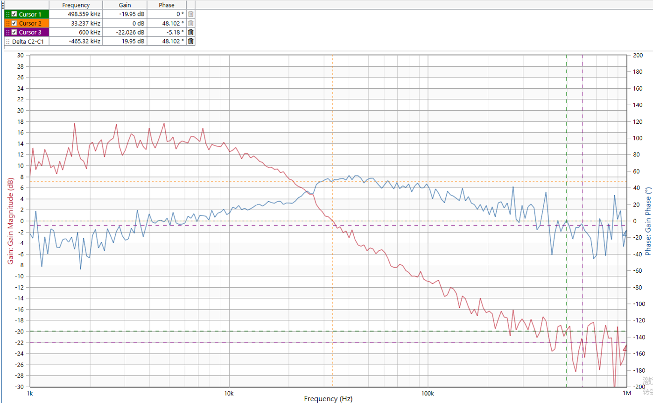Delete Cursor 3 with its trash icon
The width and height of the screenshot is (653, 403).
pos(190,32)
